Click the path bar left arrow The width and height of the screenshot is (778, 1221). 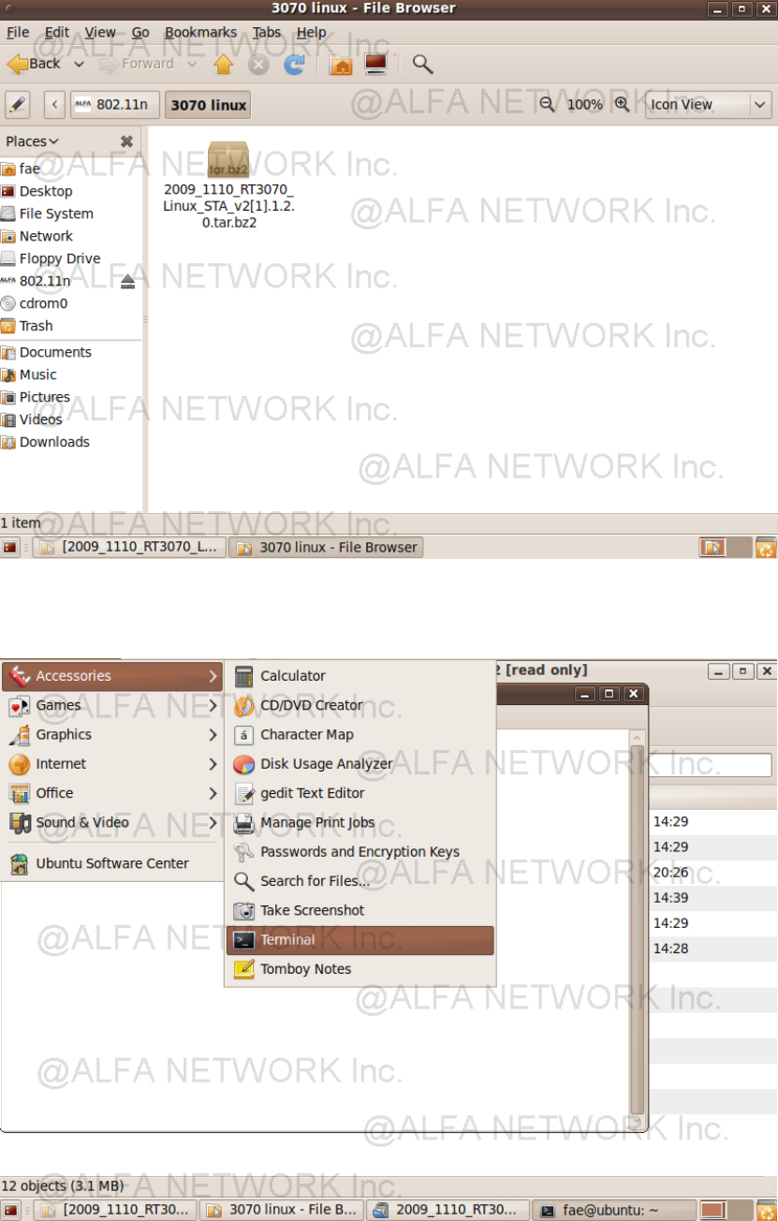55,105
